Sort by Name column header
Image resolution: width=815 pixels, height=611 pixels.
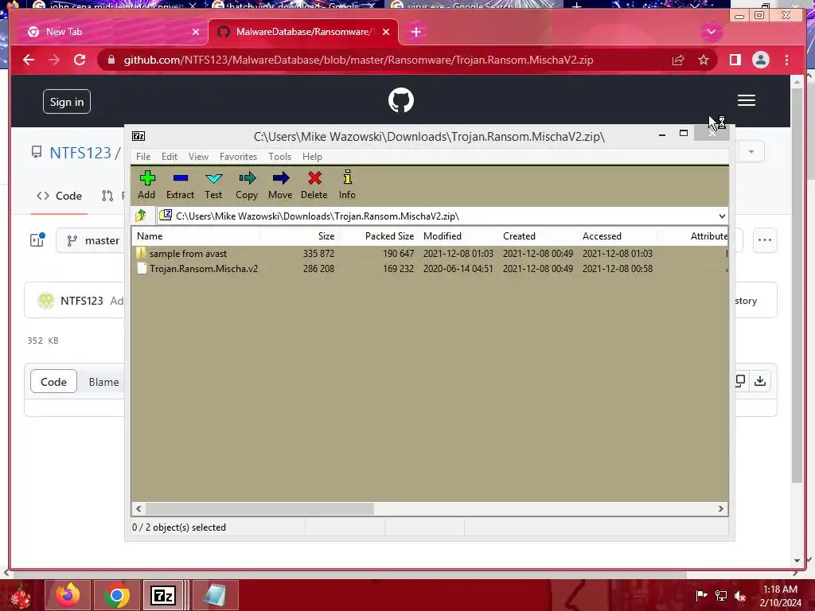tap(196, 235)
